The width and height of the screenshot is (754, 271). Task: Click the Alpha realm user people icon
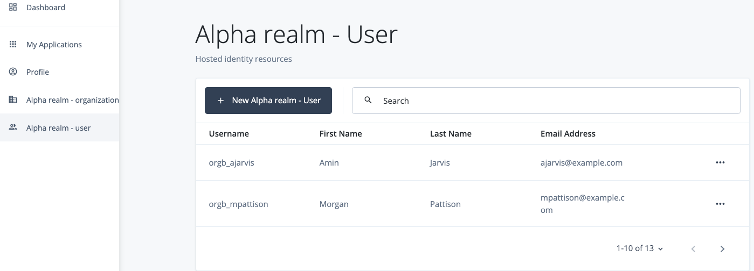tap(13, 128)
